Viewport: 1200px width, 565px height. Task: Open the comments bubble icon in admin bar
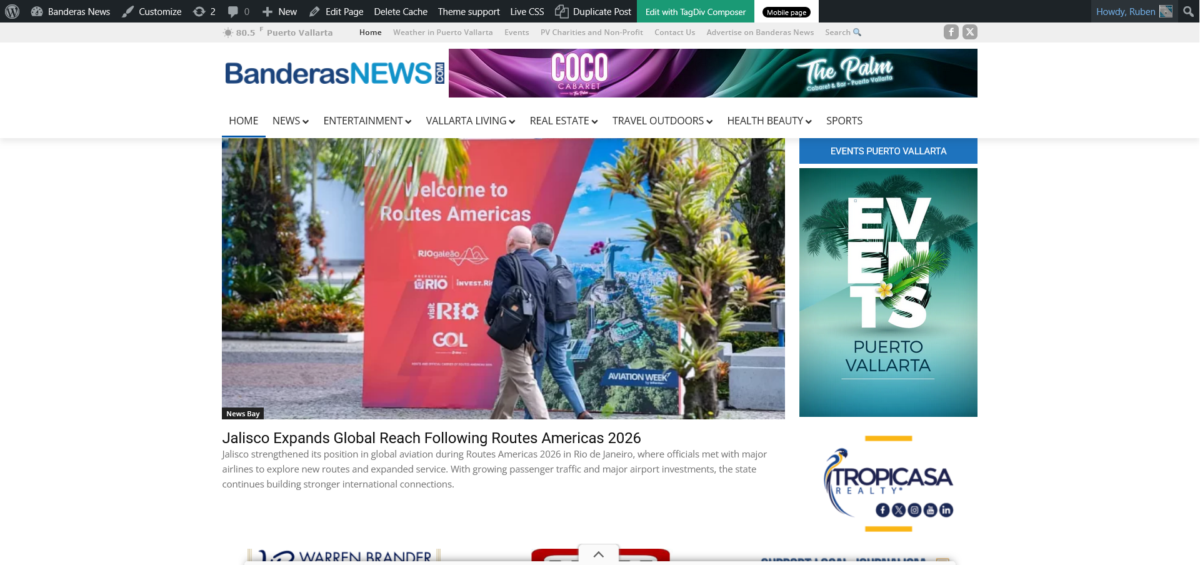[x=233, y=11]
